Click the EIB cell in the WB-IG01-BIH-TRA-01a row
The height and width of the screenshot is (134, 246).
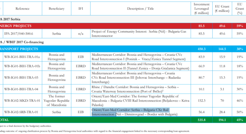click(81, 57)
